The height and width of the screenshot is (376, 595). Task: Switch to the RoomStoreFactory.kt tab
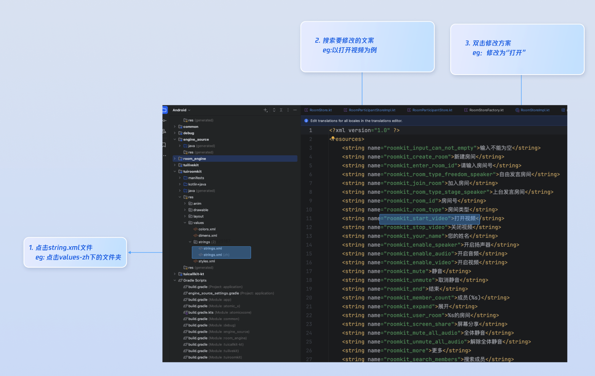click(x=486, y=110)
